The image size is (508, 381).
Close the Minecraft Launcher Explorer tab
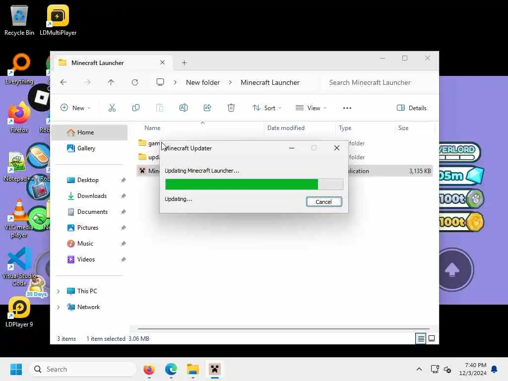pyautogui.click(x=162, y=63)
